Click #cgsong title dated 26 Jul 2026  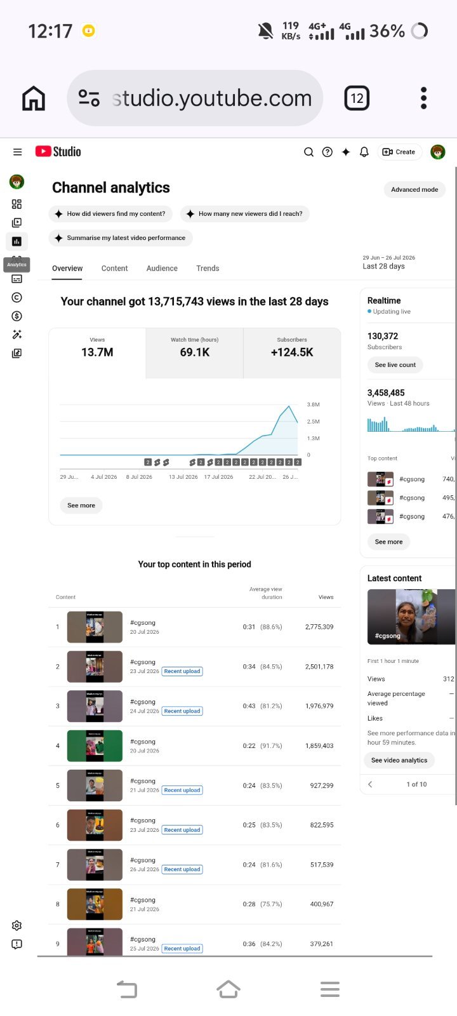tap(143, 860)
